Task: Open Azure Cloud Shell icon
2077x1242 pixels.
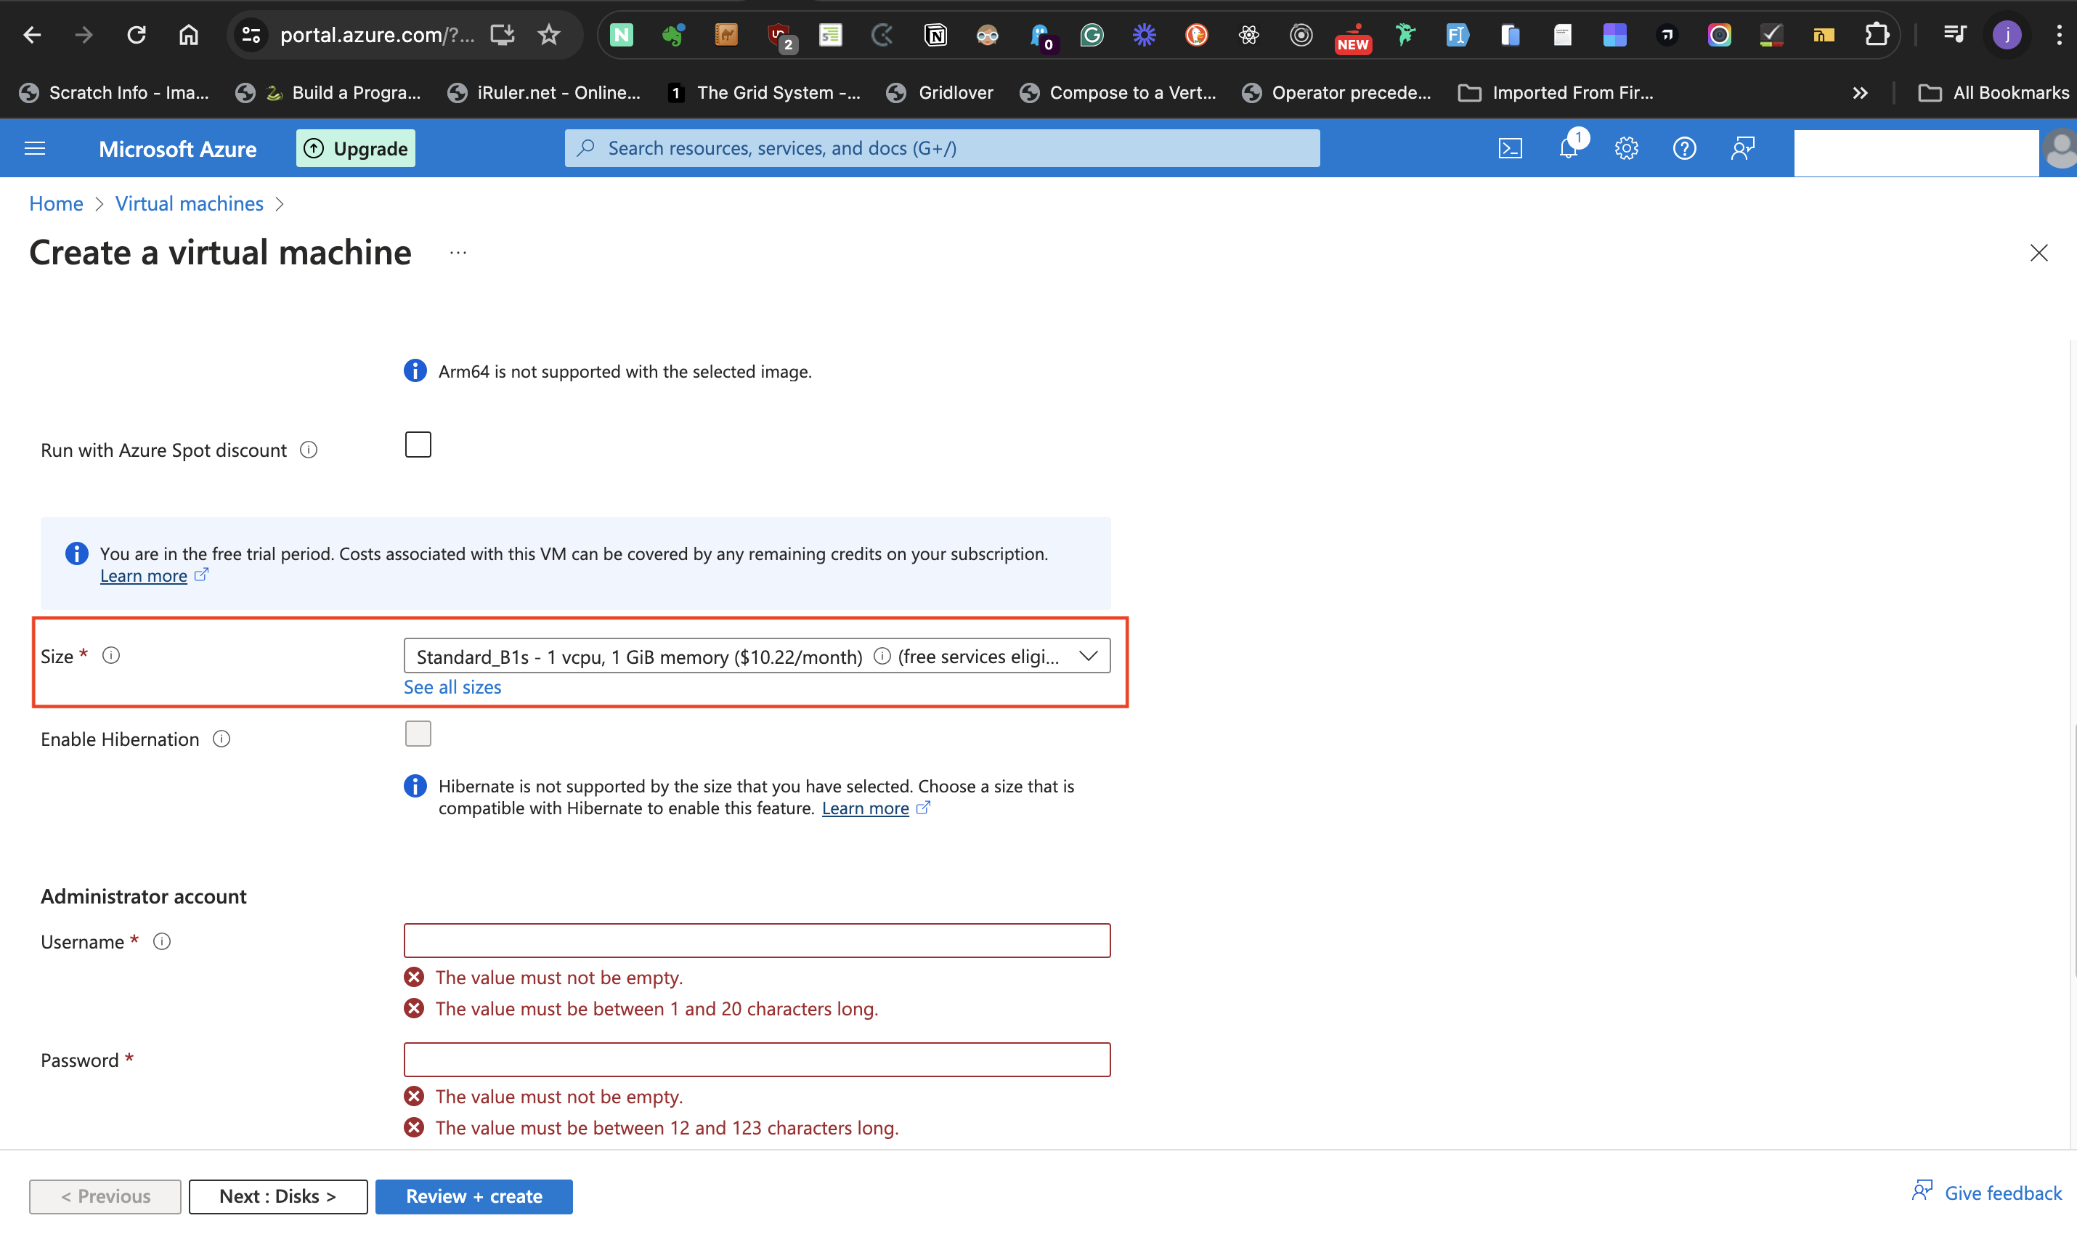Action: point(1510,148)
